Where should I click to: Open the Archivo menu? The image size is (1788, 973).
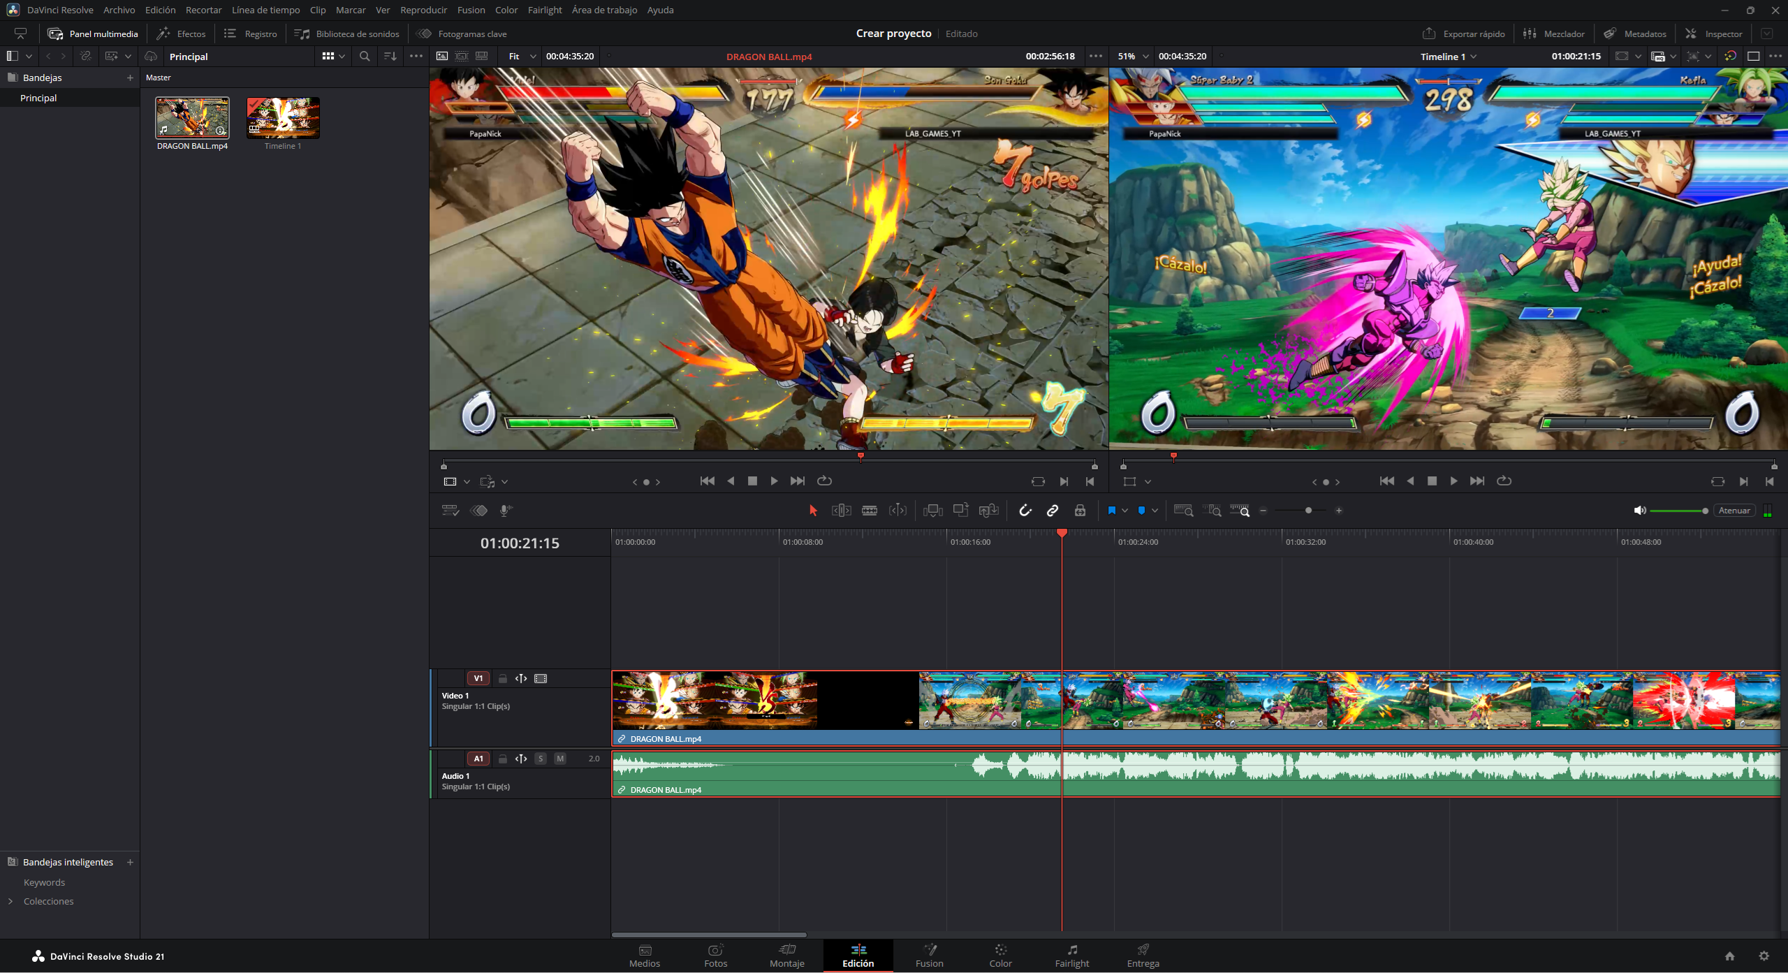click(x=119, y=10)
